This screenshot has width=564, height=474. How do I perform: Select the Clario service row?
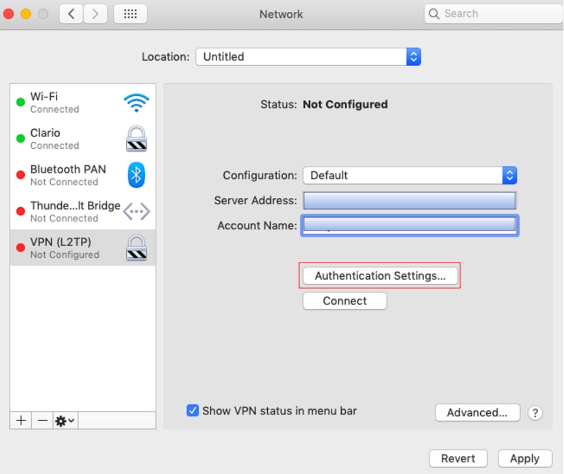pos(83,139)
